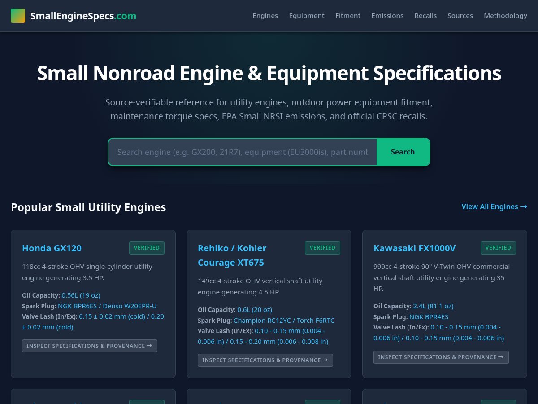Navigate to Recalls
Viewport: 538px width, 404px height.
[x=425, y=16]
